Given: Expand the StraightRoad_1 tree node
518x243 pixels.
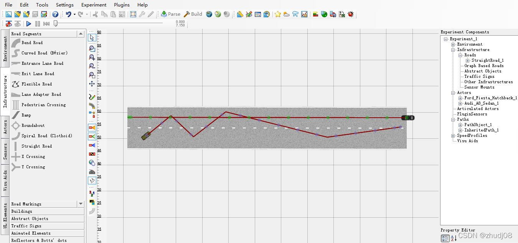Looking at the screenshot, I should coord(468,61).
